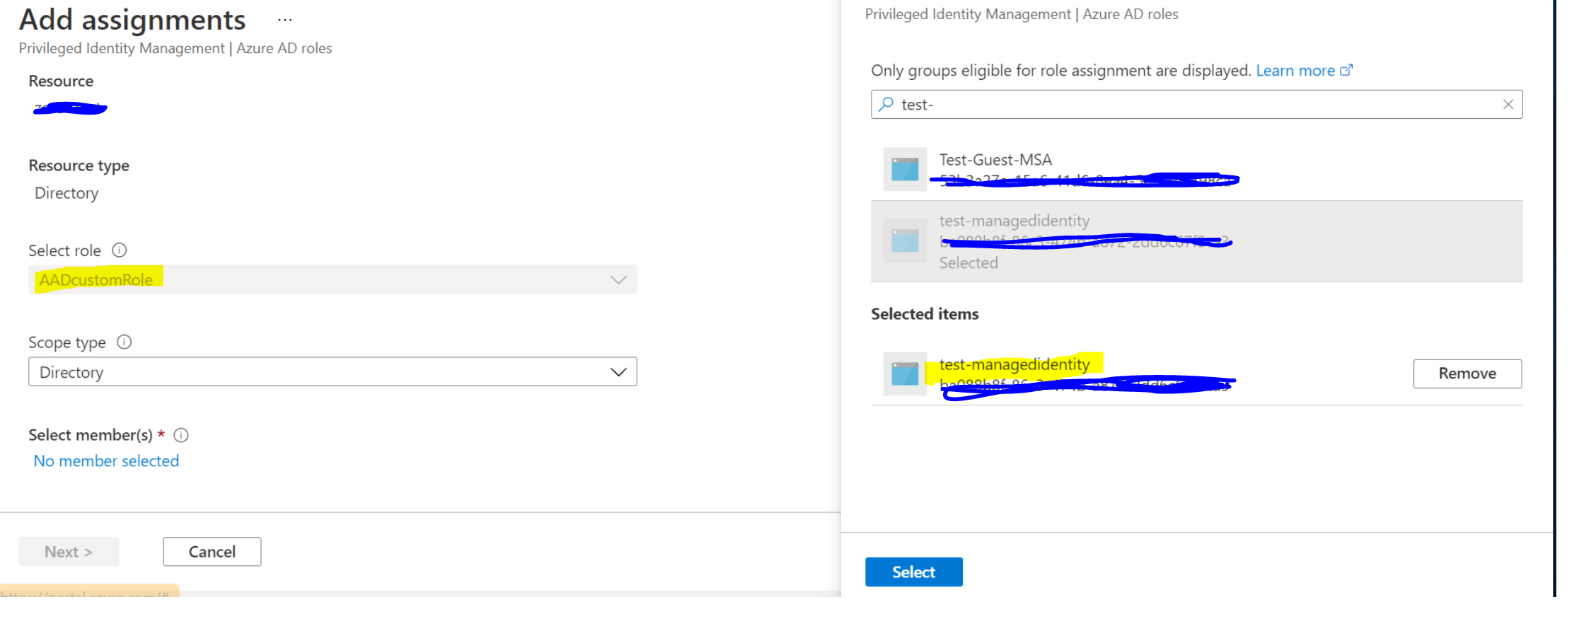Click the search magnifier icon
1579x636 pixels.
point(886,104)
